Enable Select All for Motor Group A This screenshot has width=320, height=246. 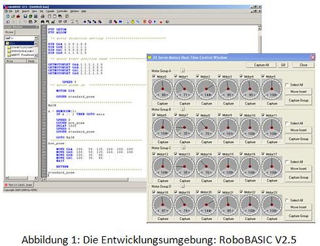click(x=287, y=84)
